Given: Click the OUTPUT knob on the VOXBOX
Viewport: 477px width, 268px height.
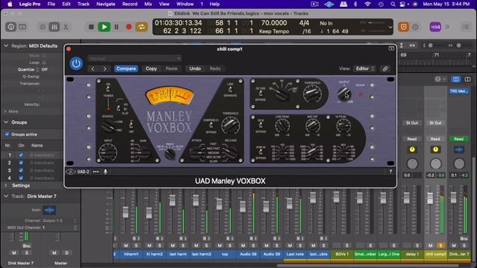Looking at the screenshot, I should point(344,95).
